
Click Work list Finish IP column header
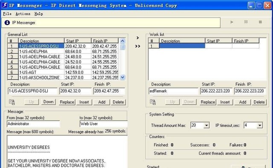[246, 41]
